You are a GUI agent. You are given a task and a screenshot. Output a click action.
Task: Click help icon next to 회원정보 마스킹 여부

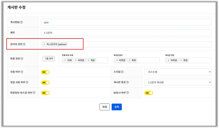34,93
